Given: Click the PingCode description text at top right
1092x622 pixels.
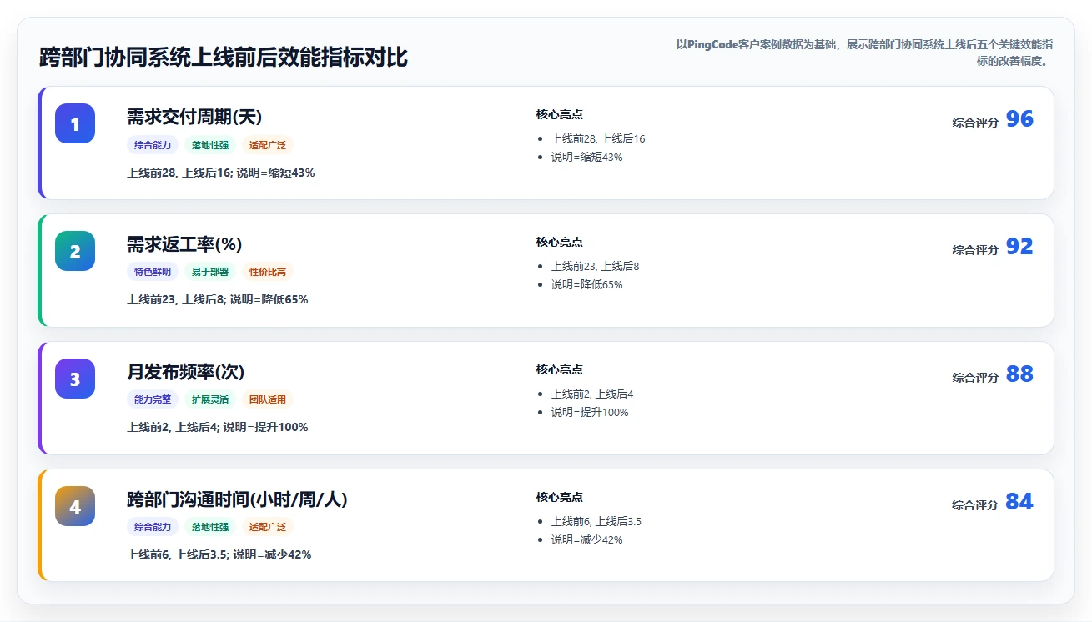Looking at the screenshot, I should click(863, 53).
